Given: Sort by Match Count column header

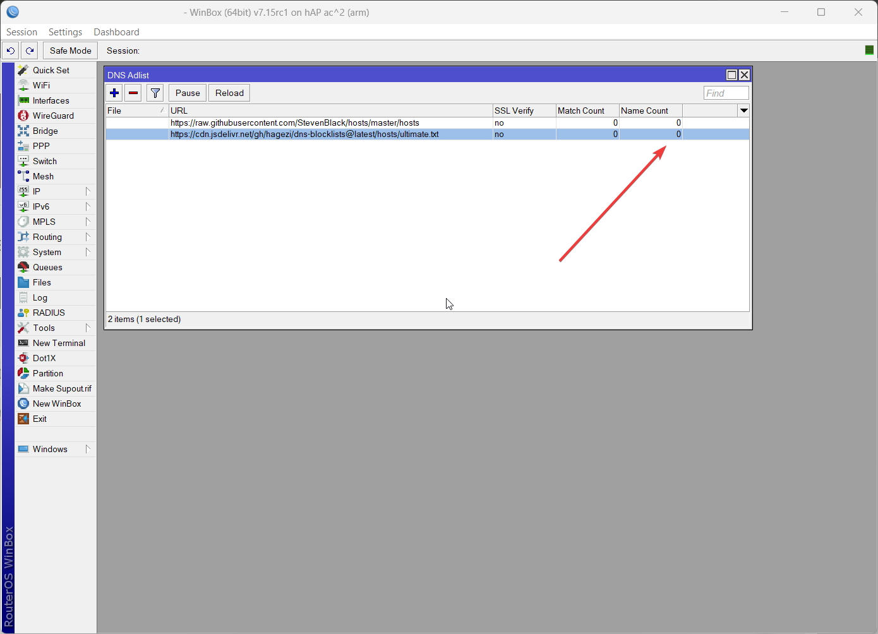Looking at the screenshot, I should [587, 111].
